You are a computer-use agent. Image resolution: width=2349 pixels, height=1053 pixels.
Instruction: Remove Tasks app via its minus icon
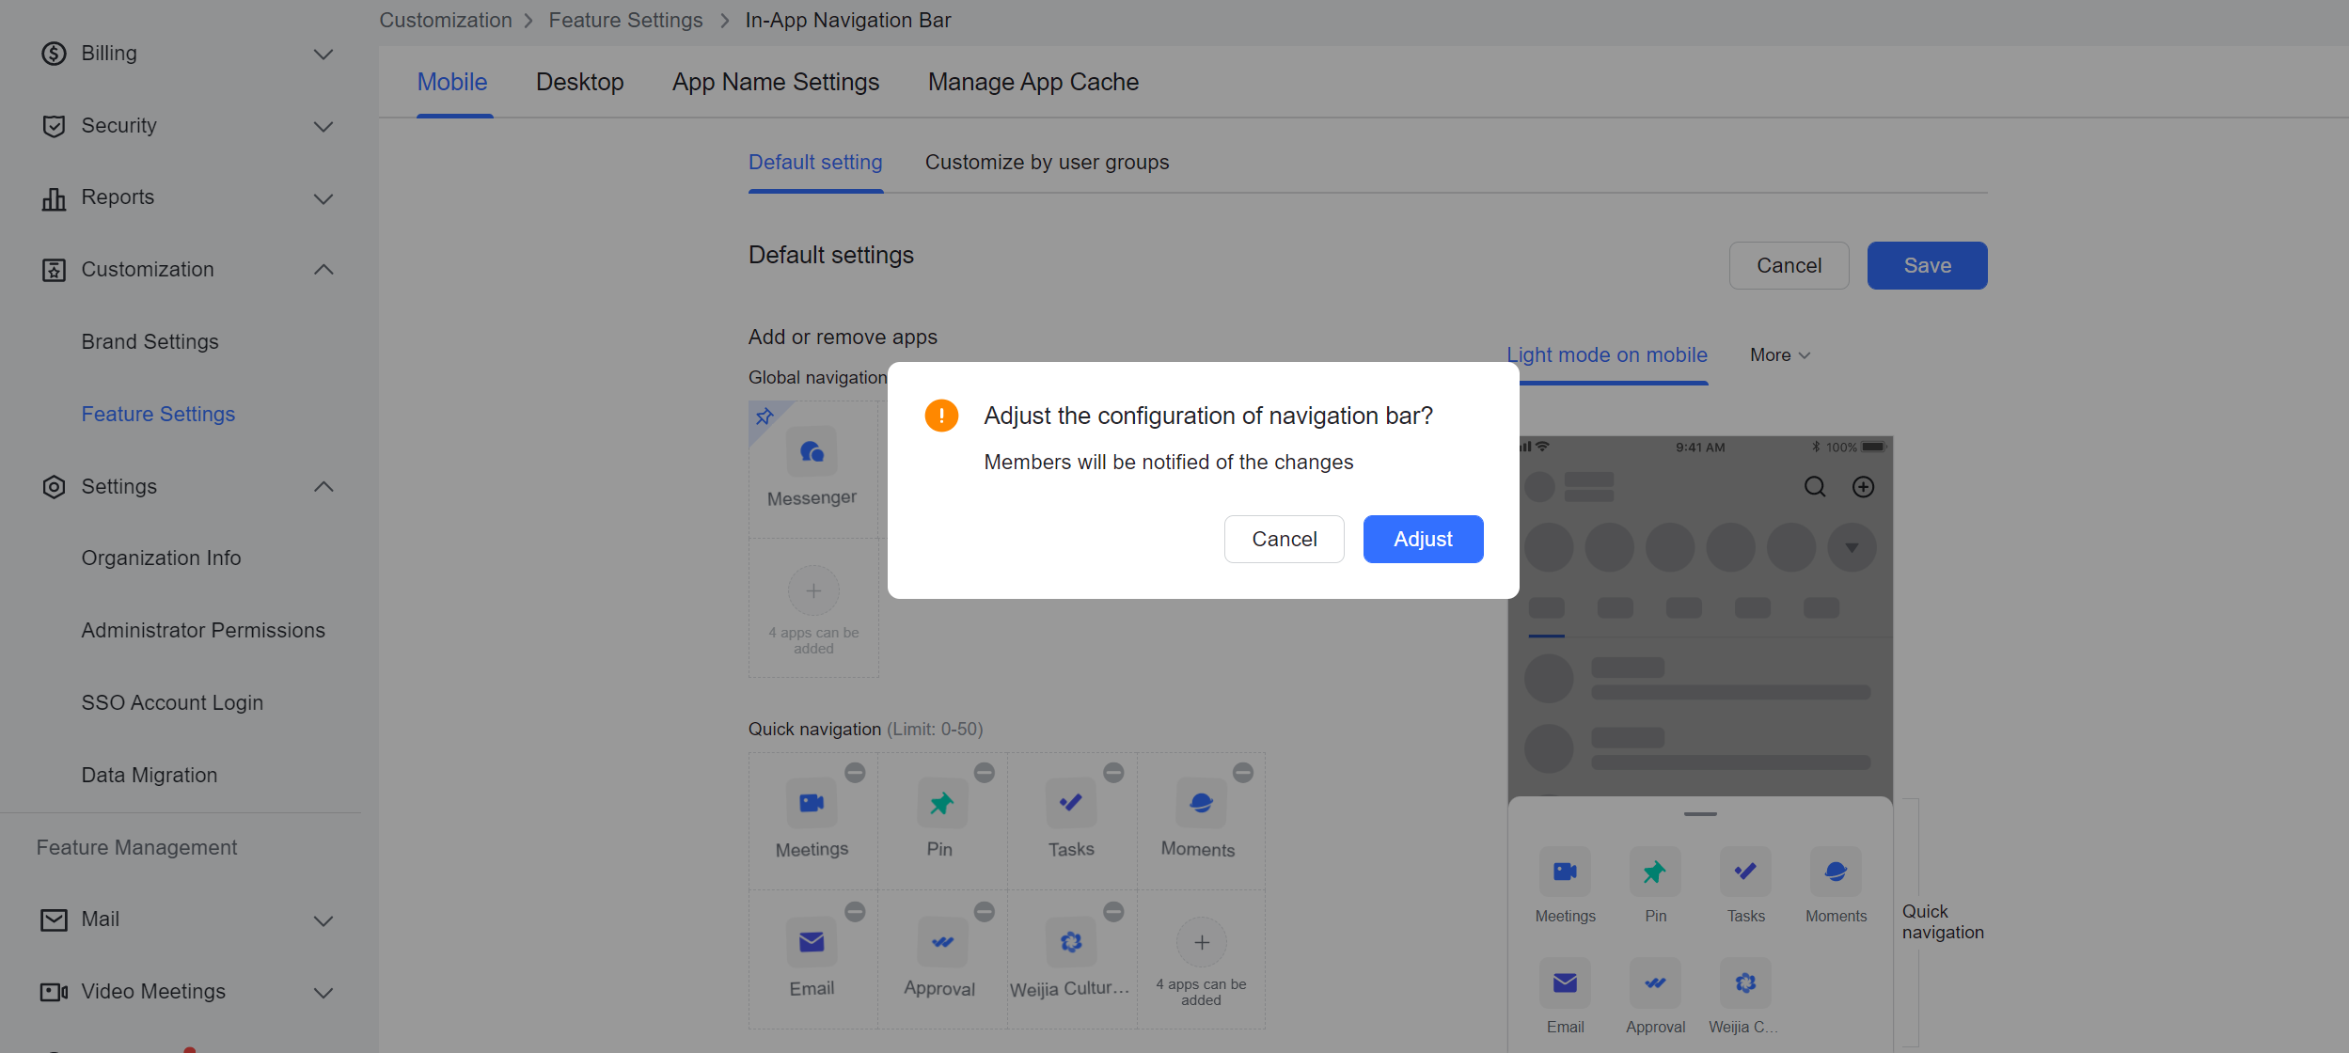click(x=1113, y=773)
